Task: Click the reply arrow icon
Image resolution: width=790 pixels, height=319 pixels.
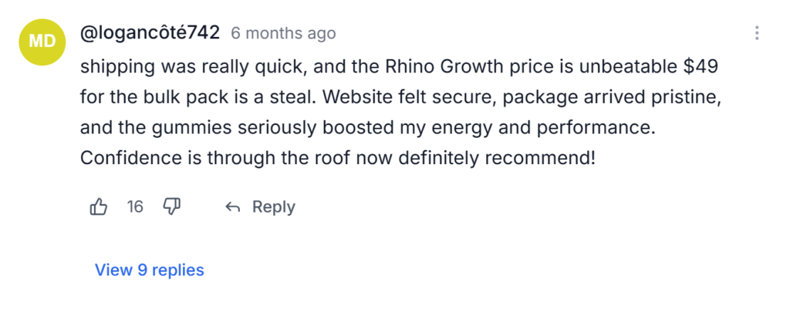Action: (232, 207)
